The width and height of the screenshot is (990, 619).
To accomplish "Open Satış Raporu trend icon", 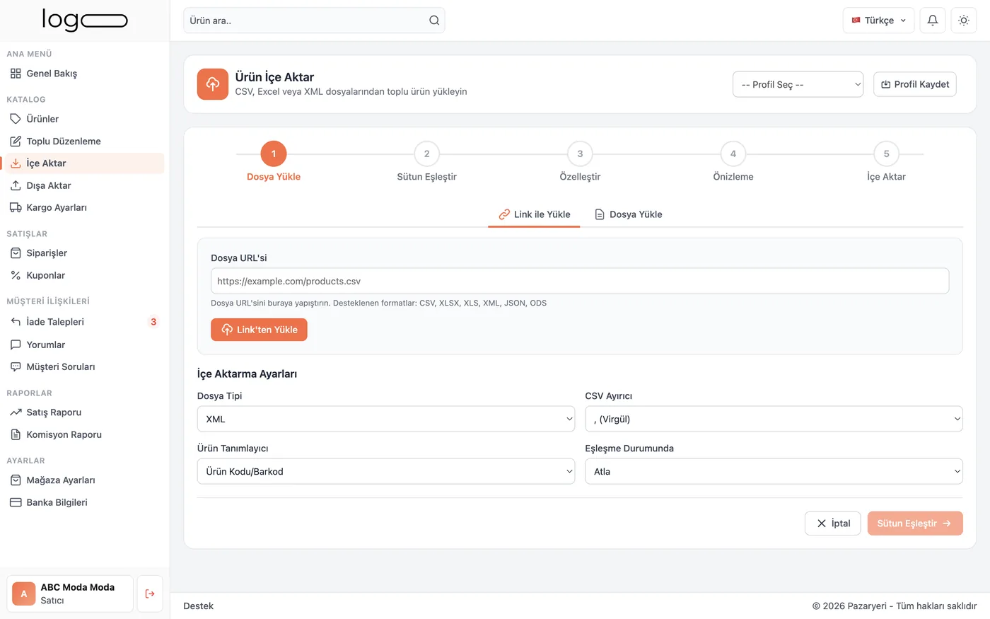I will click(x=16, y=412).
